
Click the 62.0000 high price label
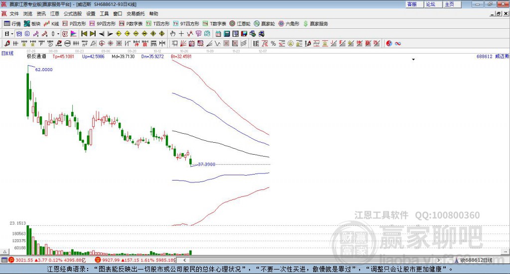[44, 70]
